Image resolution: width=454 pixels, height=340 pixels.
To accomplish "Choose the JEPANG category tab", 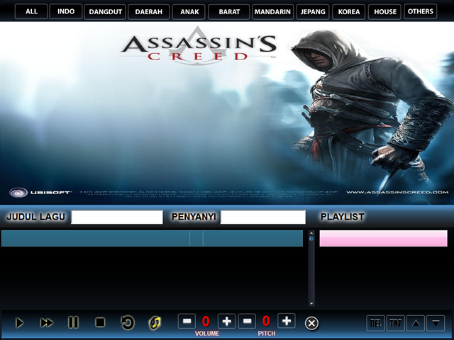I will click(313, 12).
